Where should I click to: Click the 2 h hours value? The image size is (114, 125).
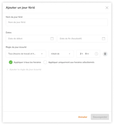pos(81,54)
